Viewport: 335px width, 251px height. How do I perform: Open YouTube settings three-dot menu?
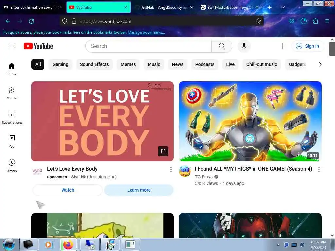(282, 46)
